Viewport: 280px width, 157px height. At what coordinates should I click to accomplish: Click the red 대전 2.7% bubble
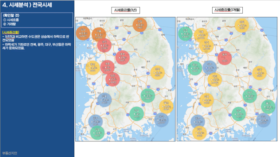point(113,79)
